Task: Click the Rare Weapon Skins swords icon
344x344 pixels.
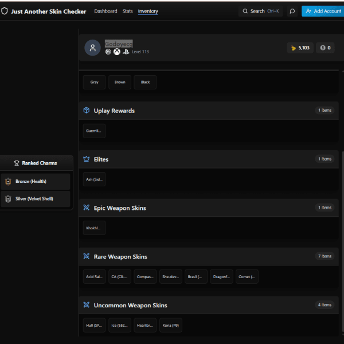Action: 87,256
